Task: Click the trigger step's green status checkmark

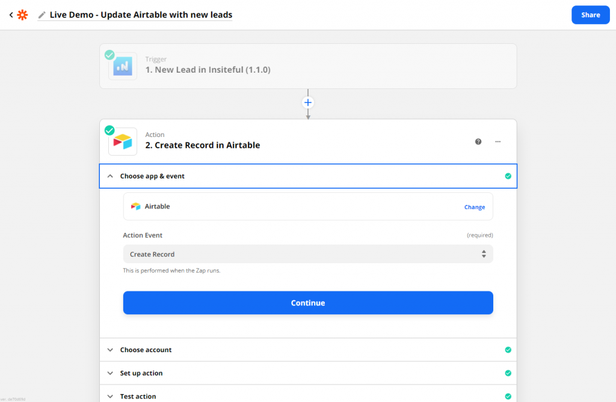Action: pyautogui.click(x=109, y=55)
